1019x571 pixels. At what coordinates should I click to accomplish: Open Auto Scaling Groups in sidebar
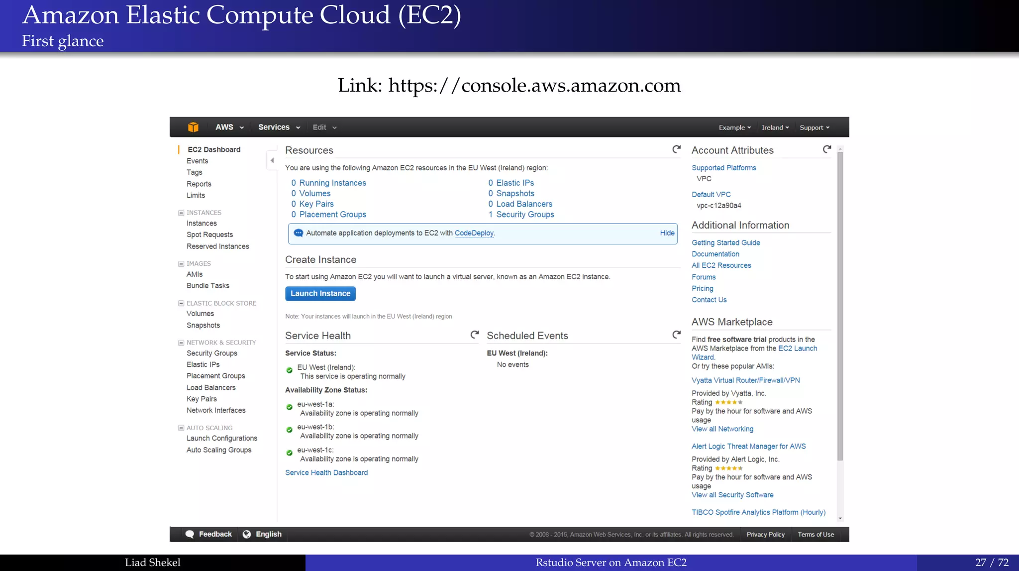click(x=219, y=450)
